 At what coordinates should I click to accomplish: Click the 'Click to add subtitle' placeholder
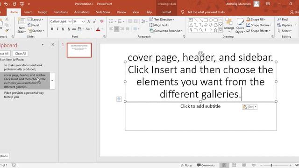[x=200, y=106]
